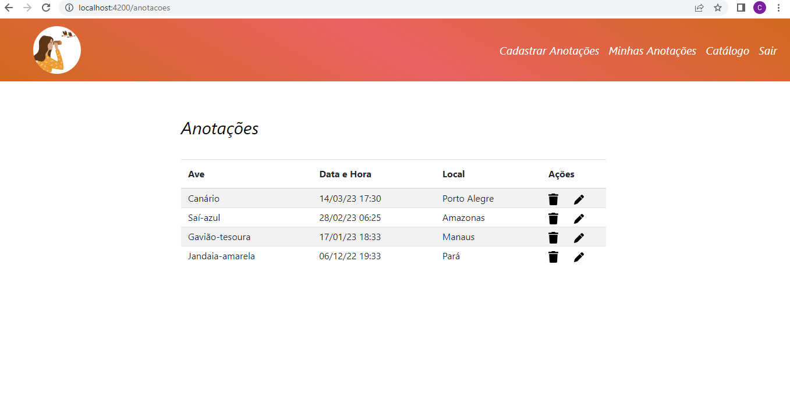Delete the Canário annotation using trash icon
Viewport: 790px width, 397px height.
click(552, 198)
